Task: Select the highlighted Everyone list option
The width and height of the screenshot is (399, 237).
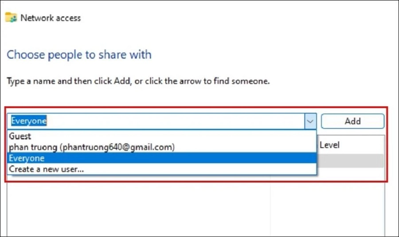Action: coord(162,158)
